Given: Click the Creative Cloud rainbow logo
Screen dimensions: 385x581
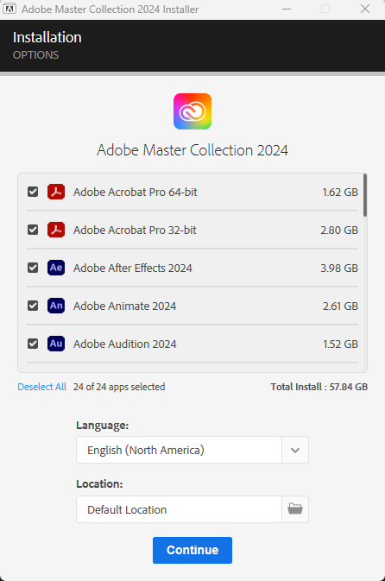Looking at the screenshot, I should tap(192, 111).
